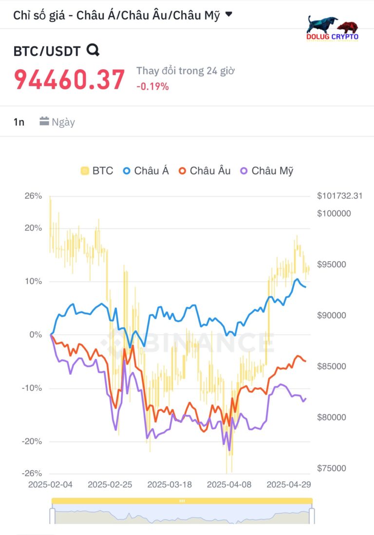Open the BTC/USDT search magnifier icon
Screen dimensions: 374x535
pyautogui.click(x=93, y=51)
